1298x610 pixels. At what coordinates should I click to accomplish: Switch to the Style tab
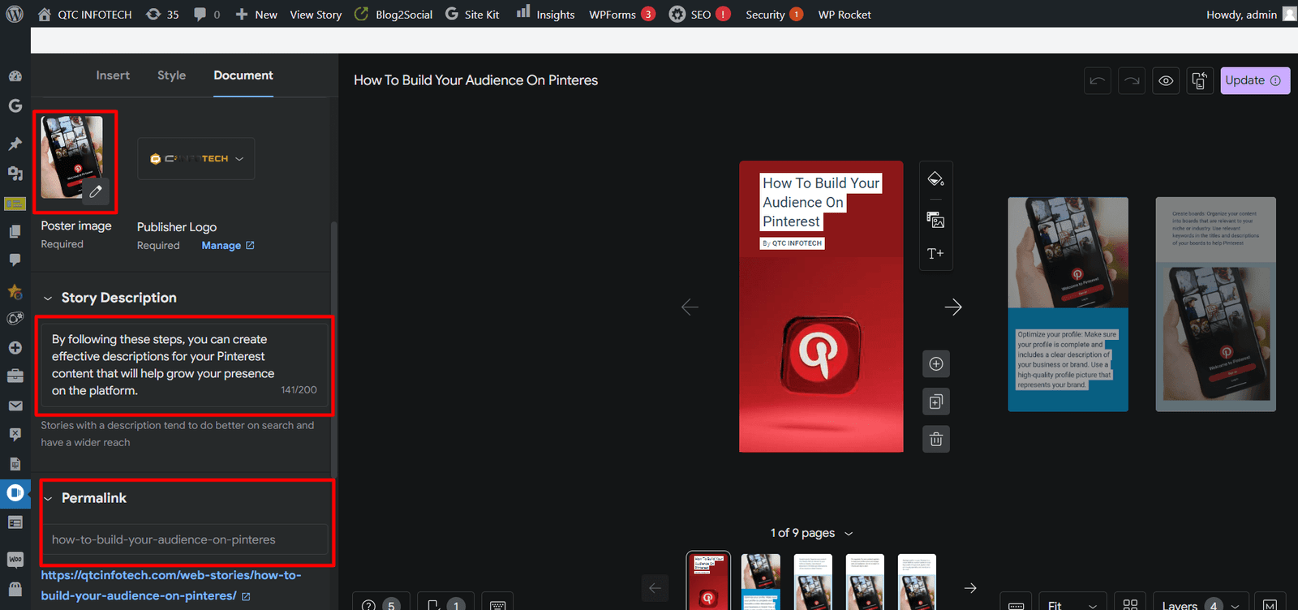(x=171, y=75)
